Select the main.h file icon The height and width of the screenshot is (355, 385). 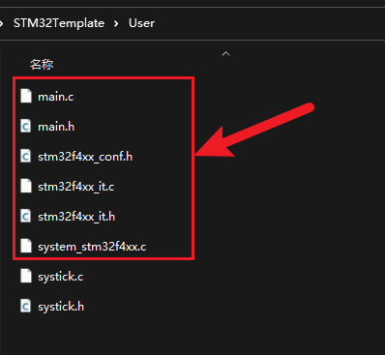26,126
